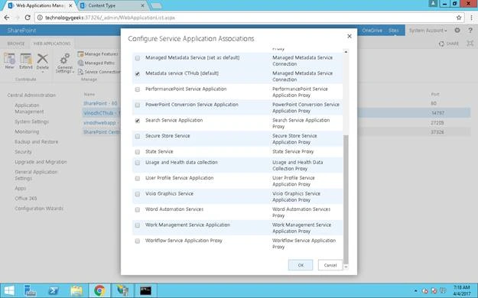
Task: Open Application Management in left navigation
Action: point(29,109)
